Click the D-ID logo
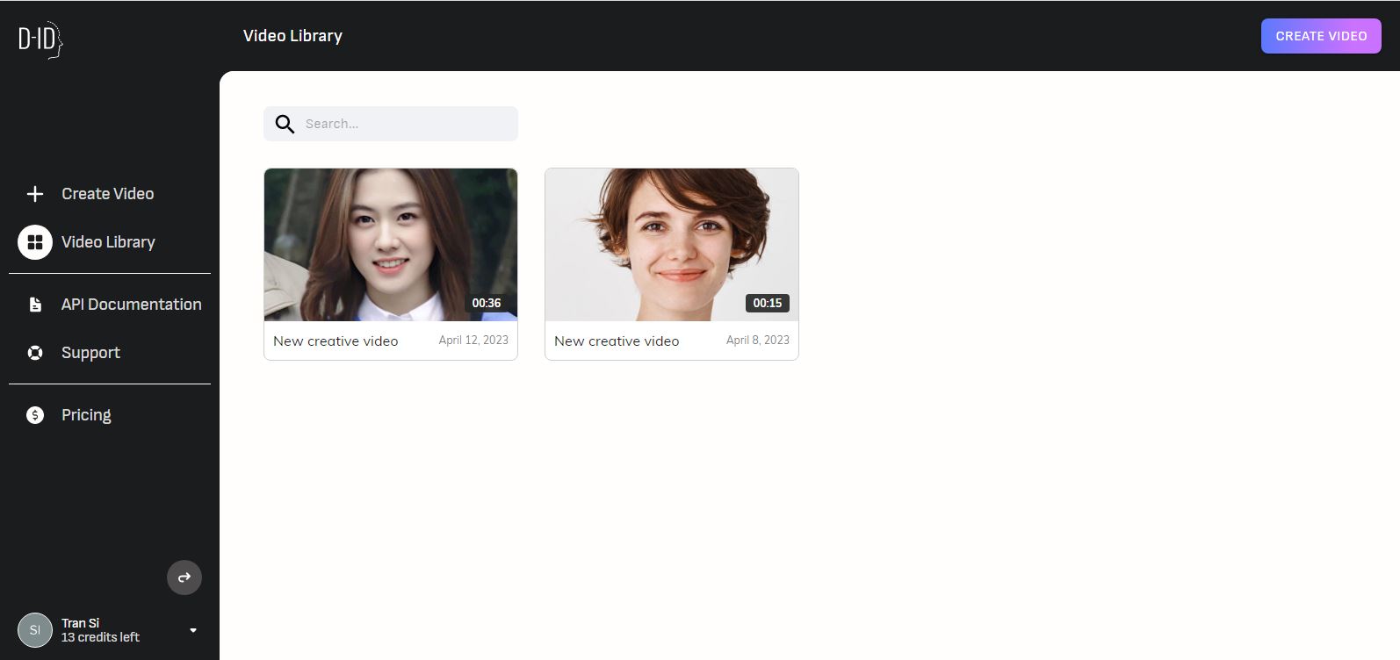 coord(40,39)
